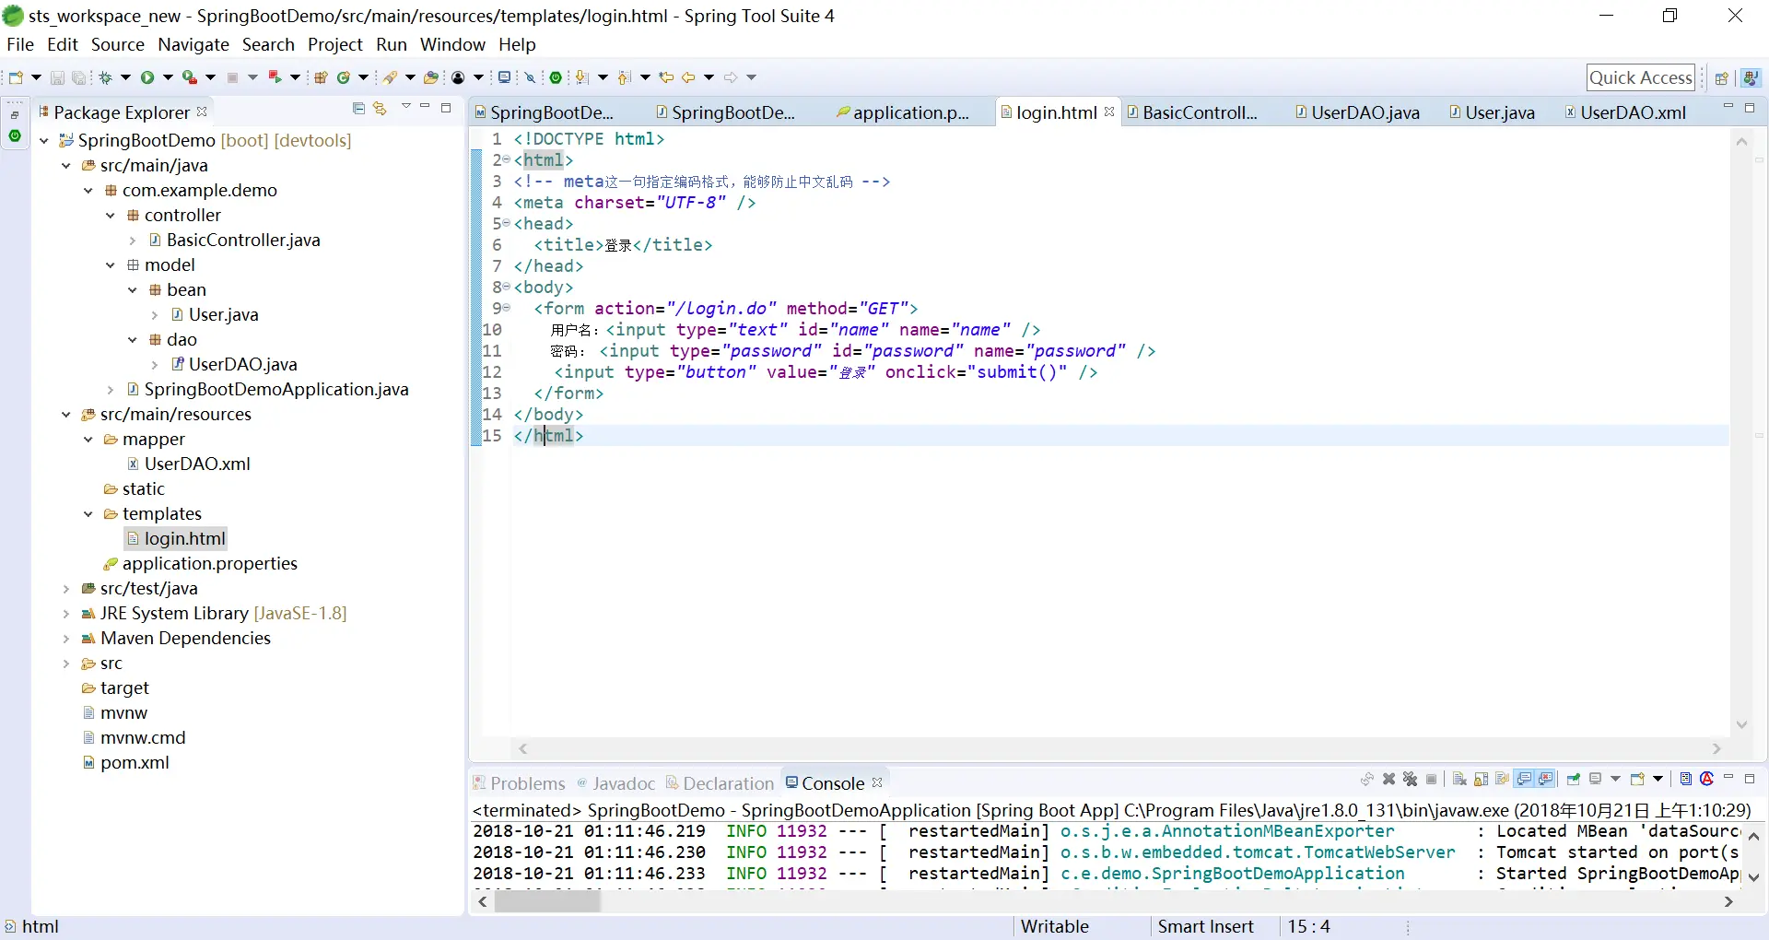The image size is (1769, 940).
Task: Click Collapse All icon in Package Explorer
Action: click(358, 109)
